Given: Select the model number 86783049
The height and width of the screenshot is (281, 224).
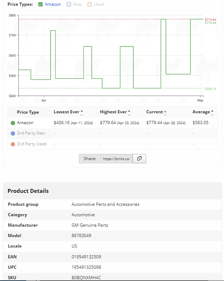Looking at the screenshot, I should (x=81, y=235).
